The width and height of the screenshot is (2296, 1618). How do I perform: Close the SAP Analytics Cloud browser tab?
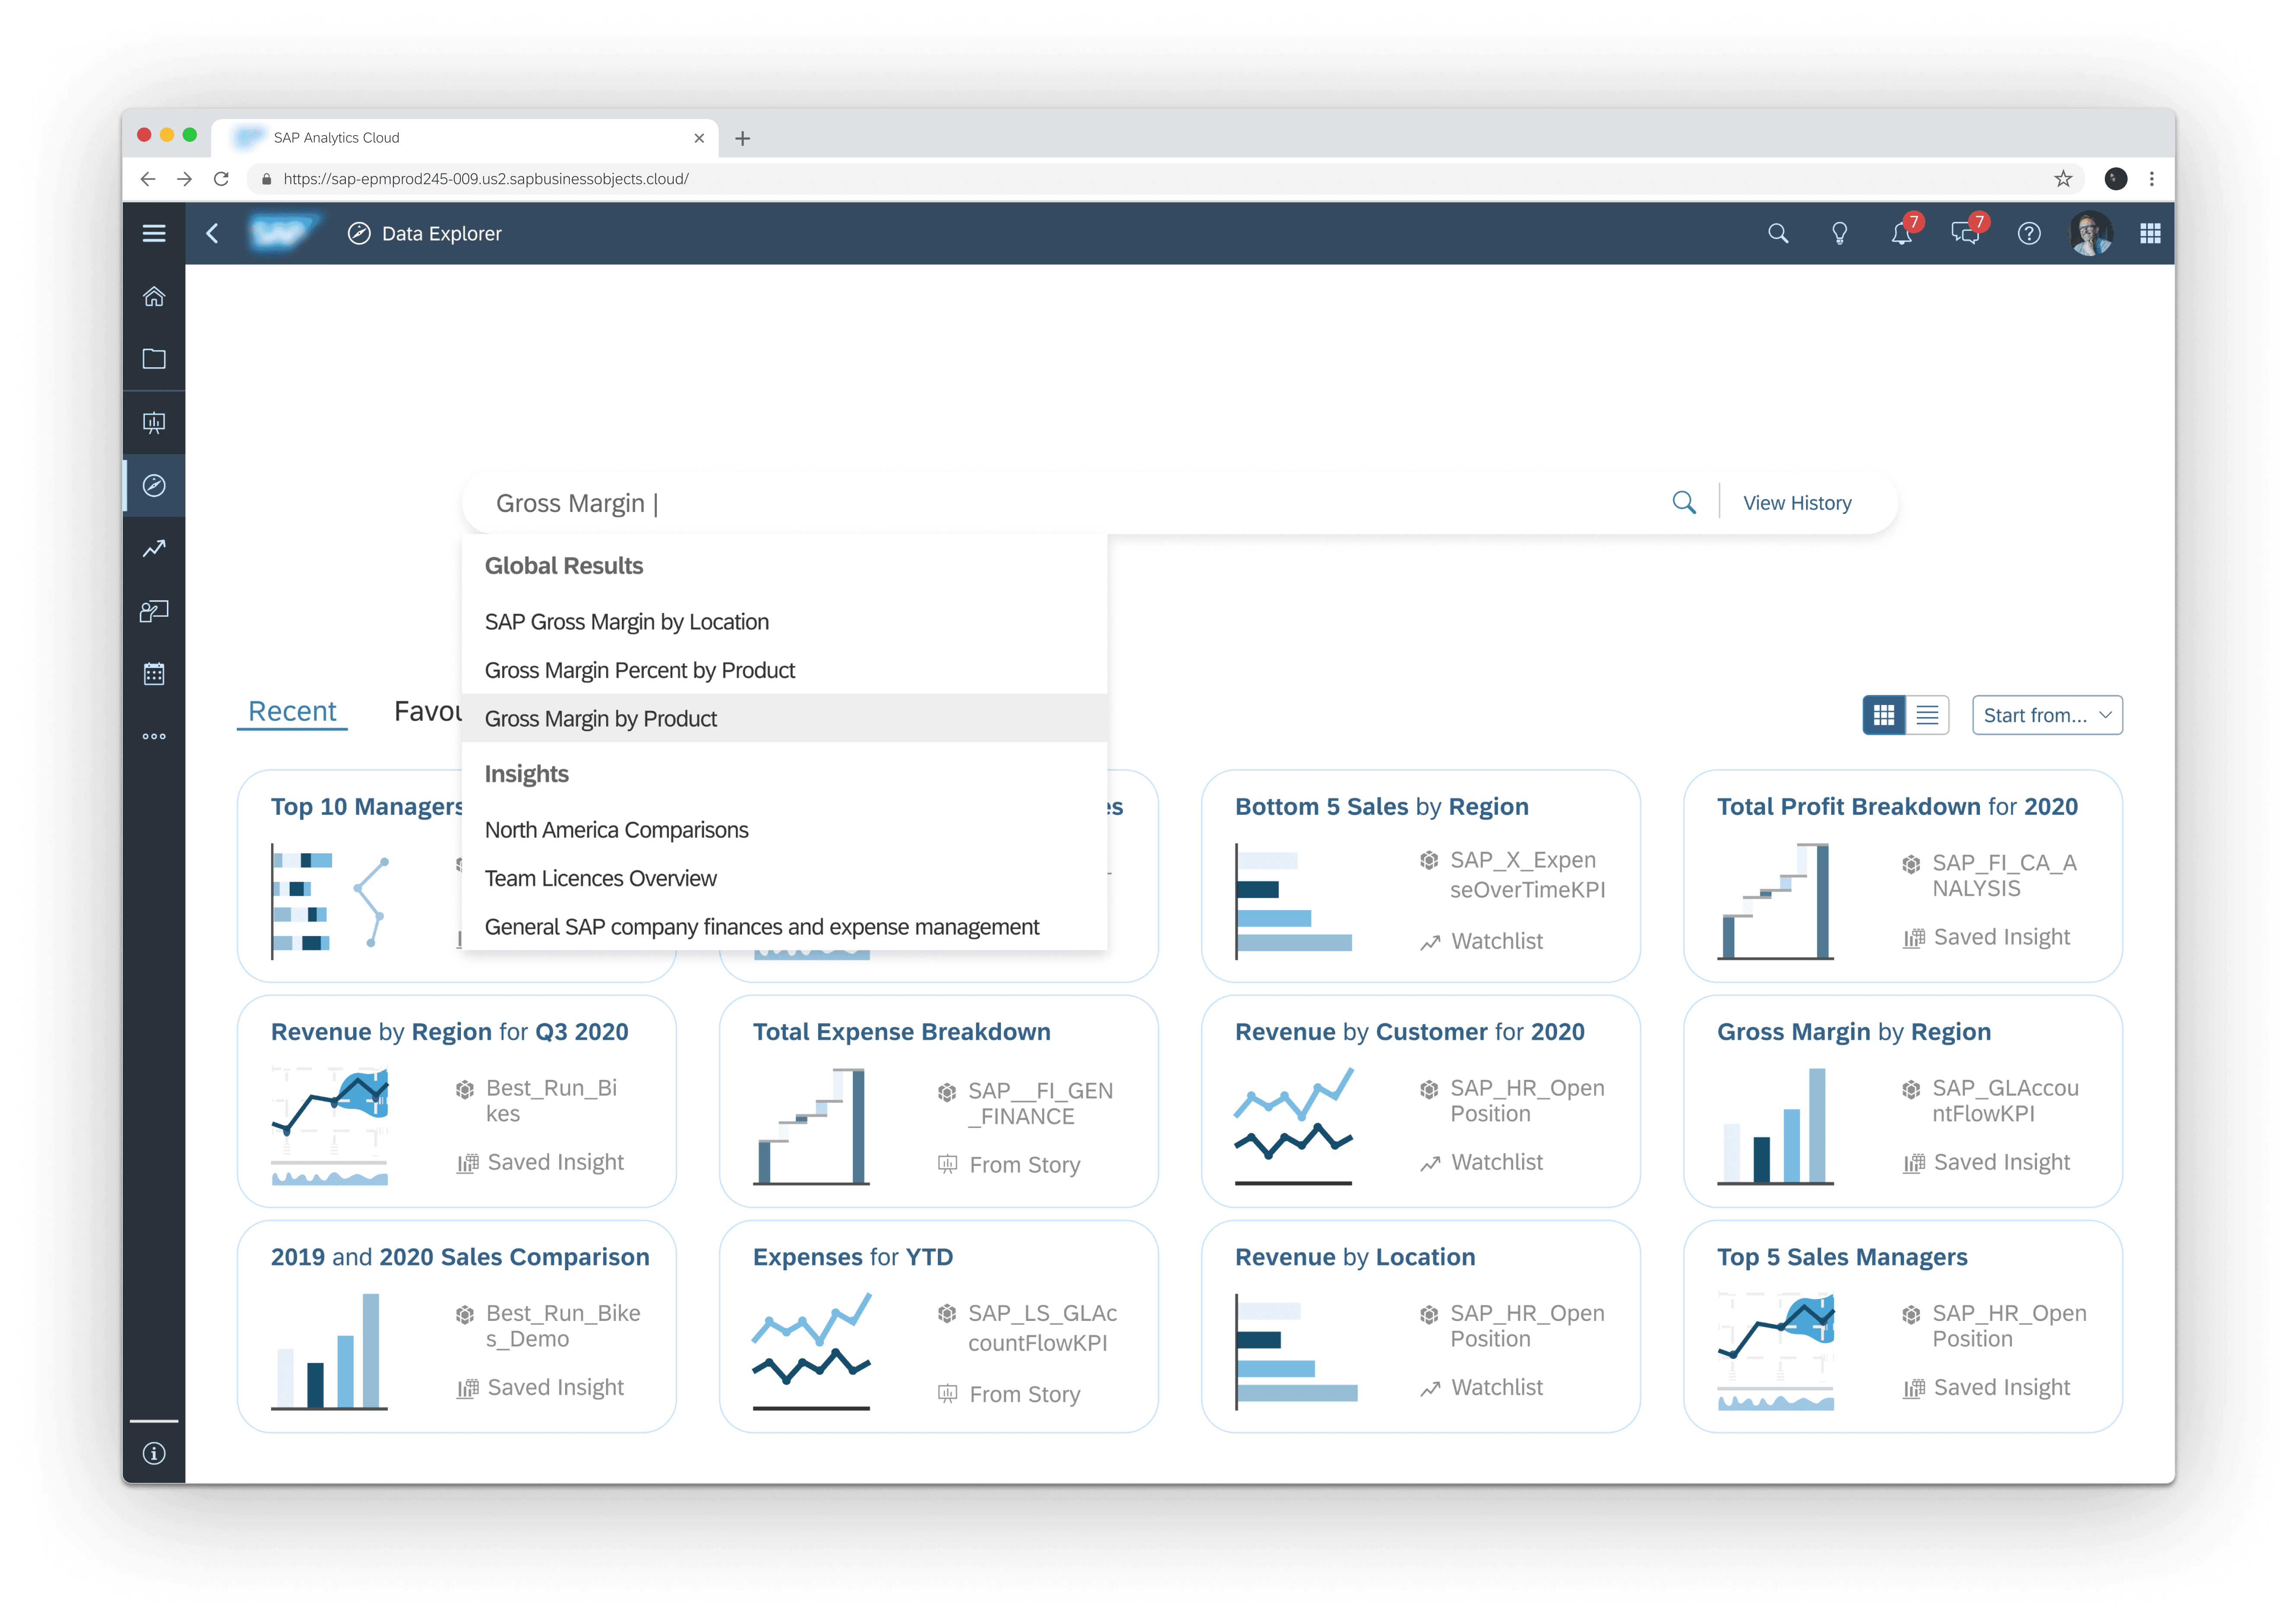pos(699,138)
